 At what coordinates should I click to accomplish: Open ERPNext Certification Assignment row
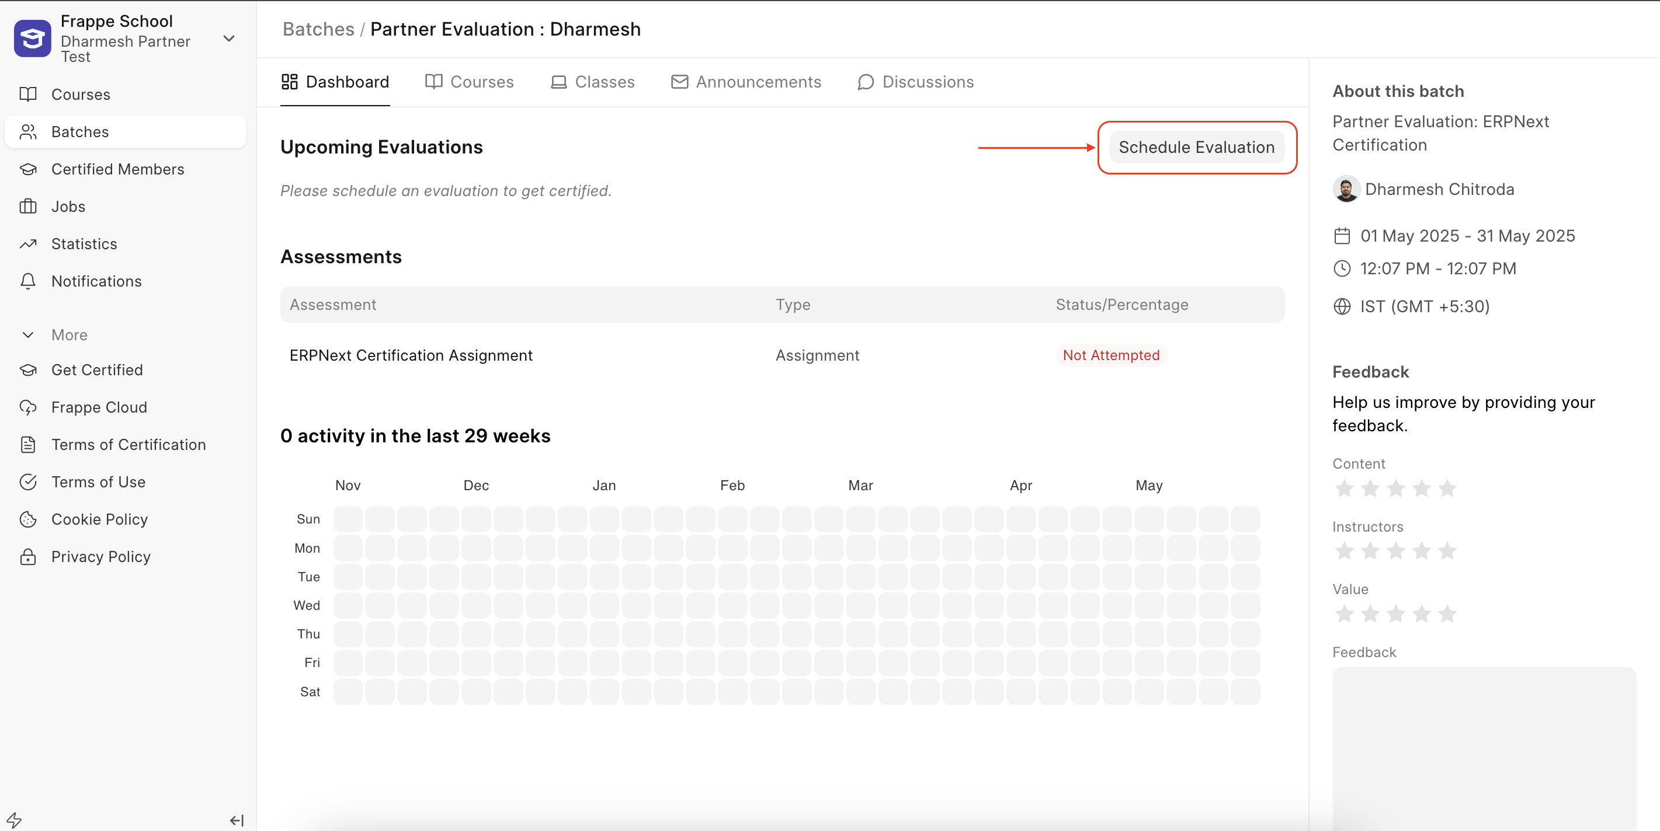782,355
